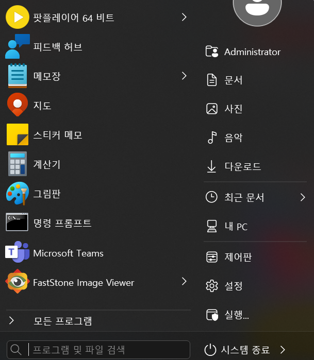Click the Music (음악) note icon
This screenshot has height=360, width=314.
coord(212,138)
